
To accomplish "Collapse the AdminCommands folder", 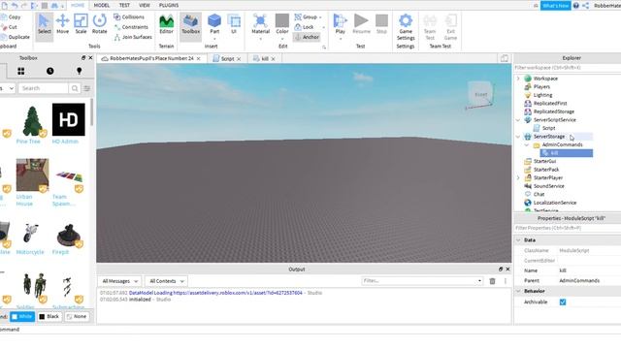I will tap(527, 144).
